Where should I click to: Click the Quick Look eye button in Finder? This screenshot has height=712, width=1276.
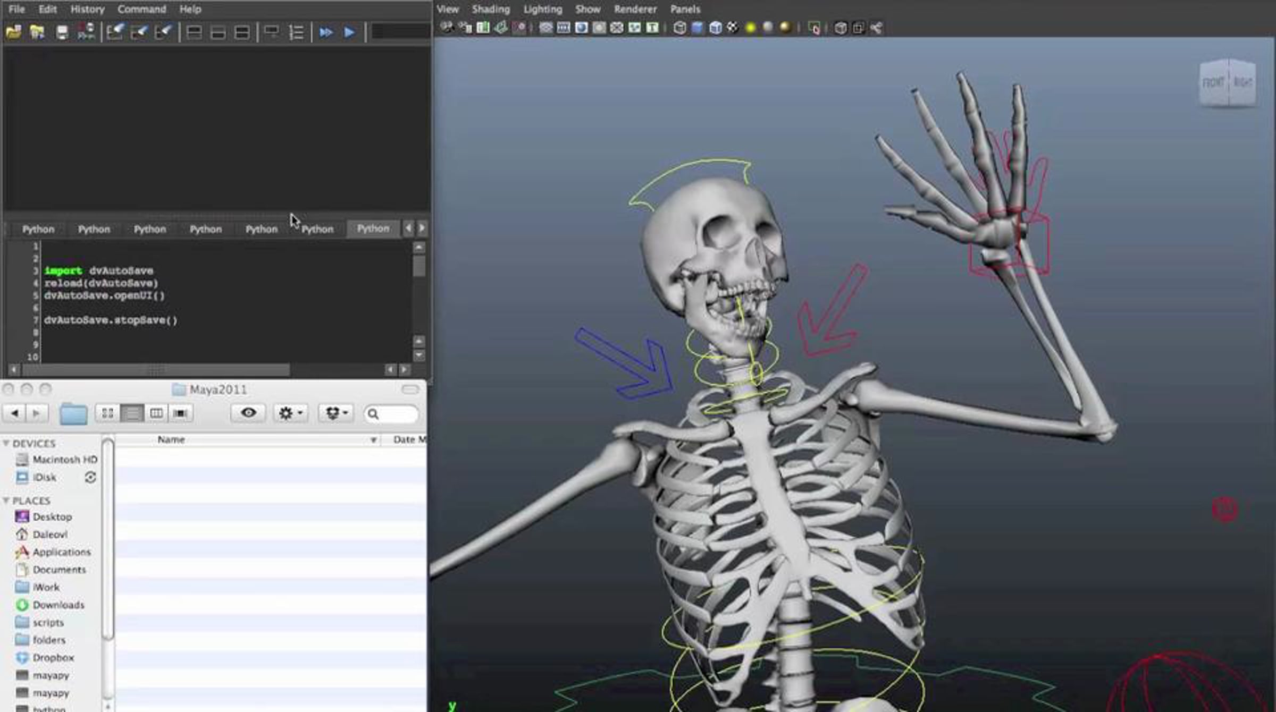[248, 413]
